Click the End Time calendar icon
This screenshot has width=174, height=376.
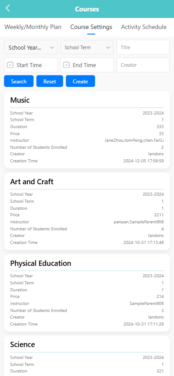pyautogui.click(x=66, y=65)
